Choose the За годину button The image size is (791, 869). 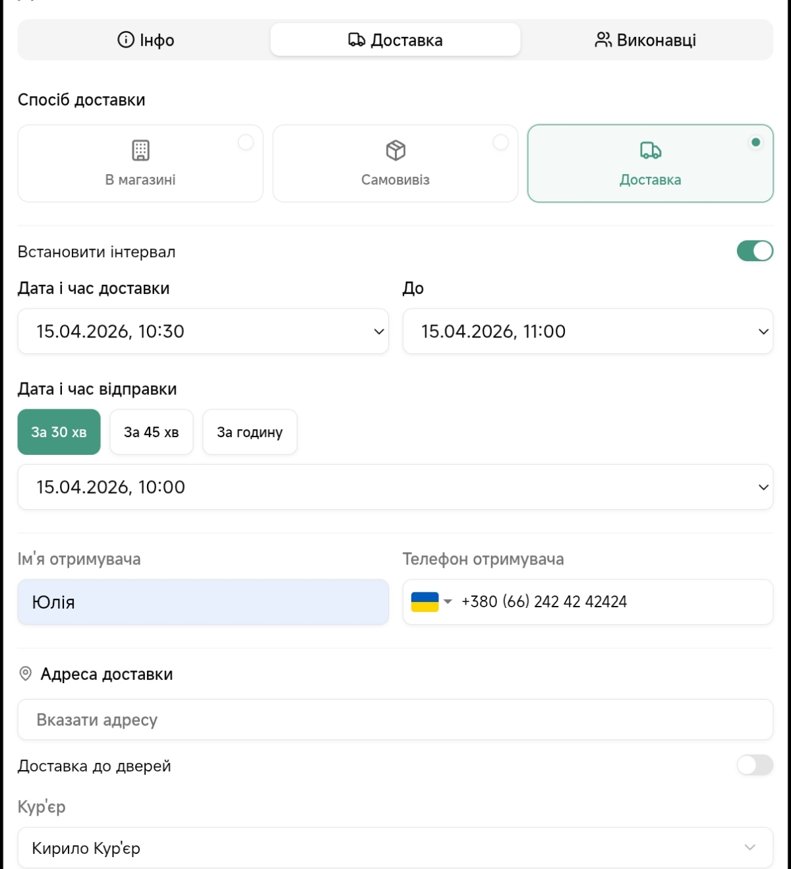250,433
